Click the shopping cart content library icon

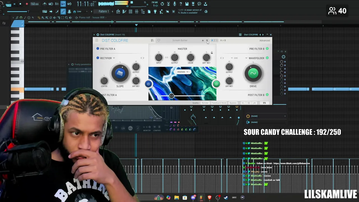point(174,12)
